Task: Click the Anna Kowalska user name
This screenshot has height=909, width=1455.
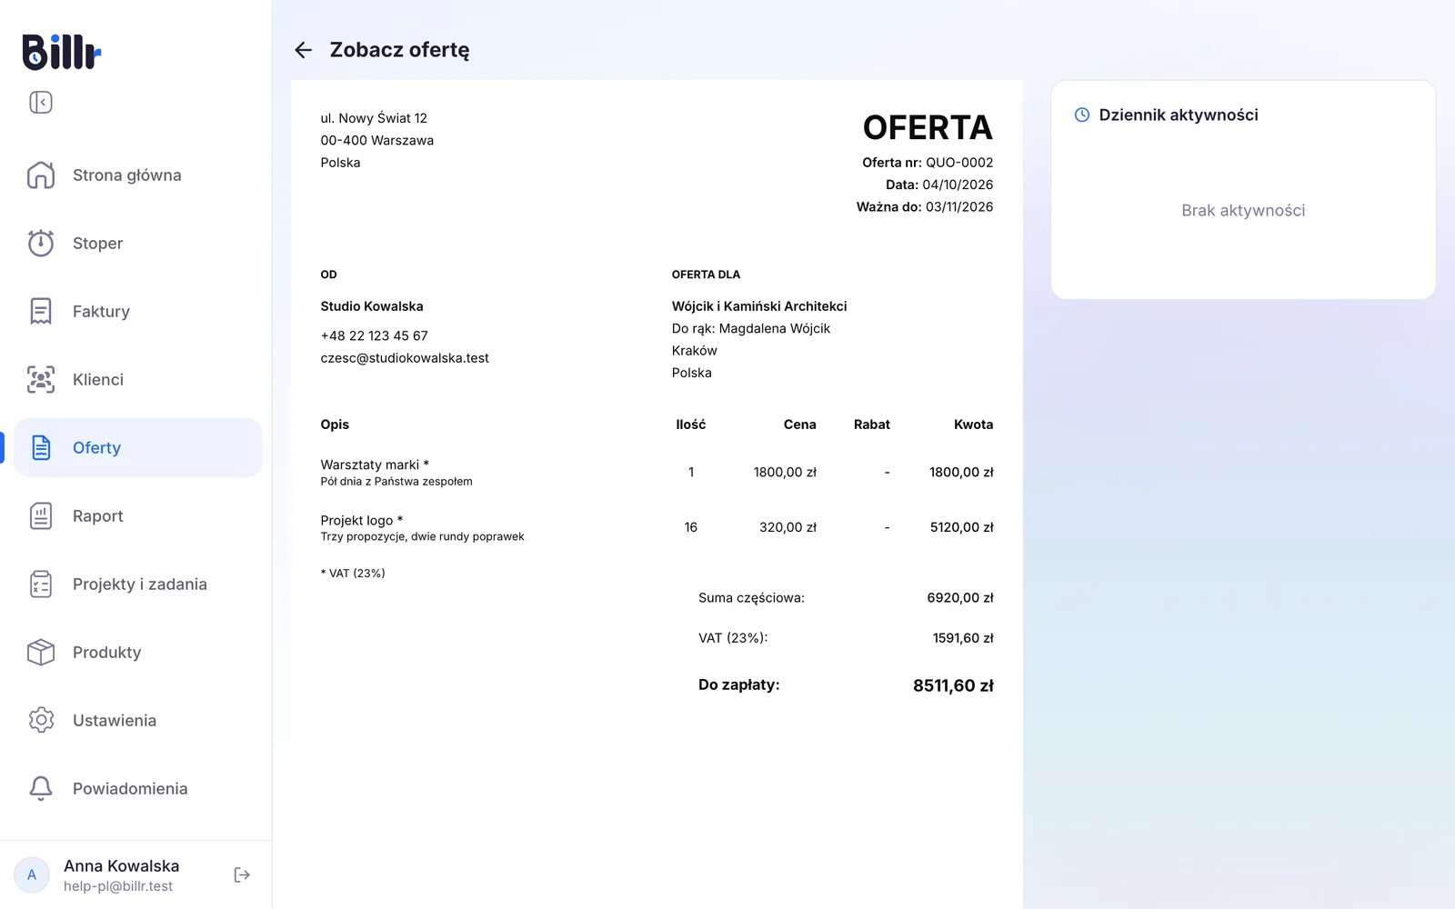Action: click(121, 865)
